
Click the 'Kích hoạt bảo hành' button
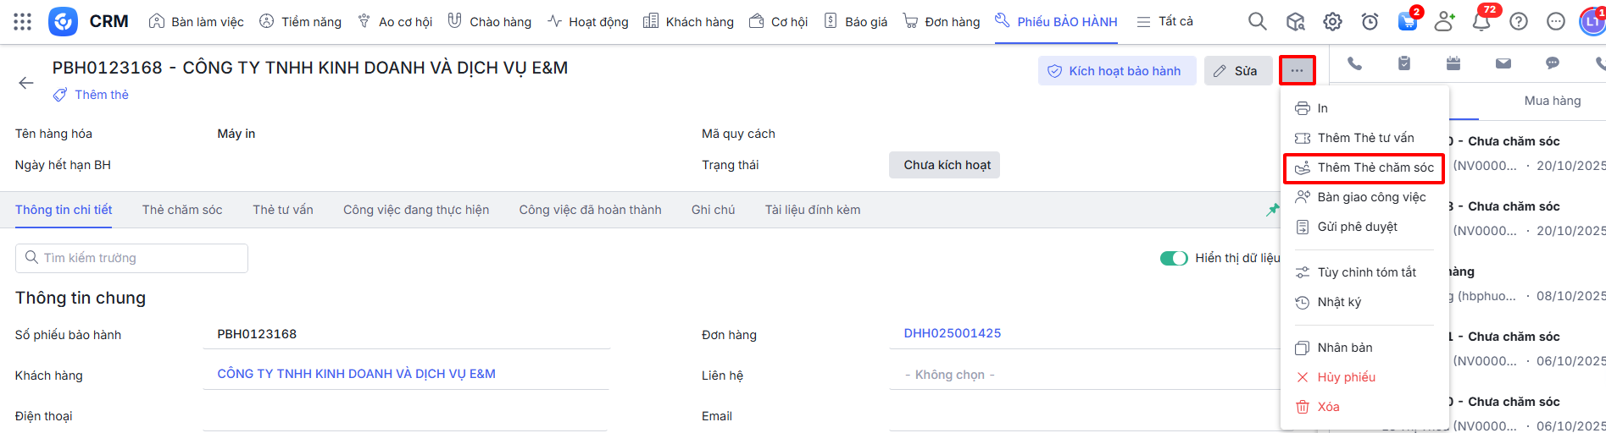point(1116,71)
